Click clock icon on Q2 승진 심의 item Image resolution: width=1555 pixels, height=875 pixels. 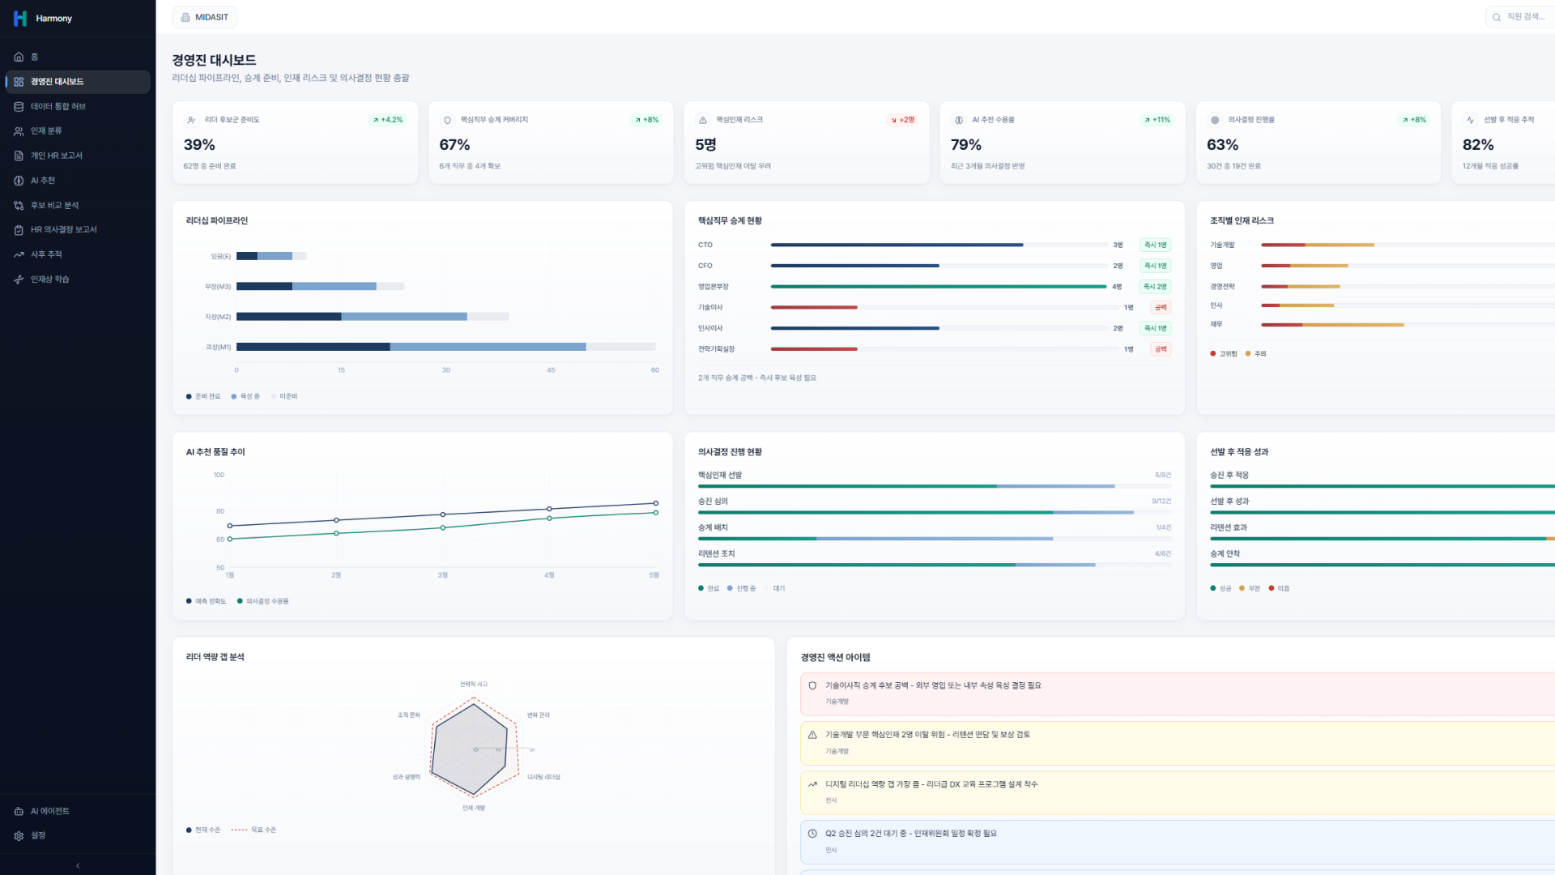pyautogui.click(x=812, y=833)
